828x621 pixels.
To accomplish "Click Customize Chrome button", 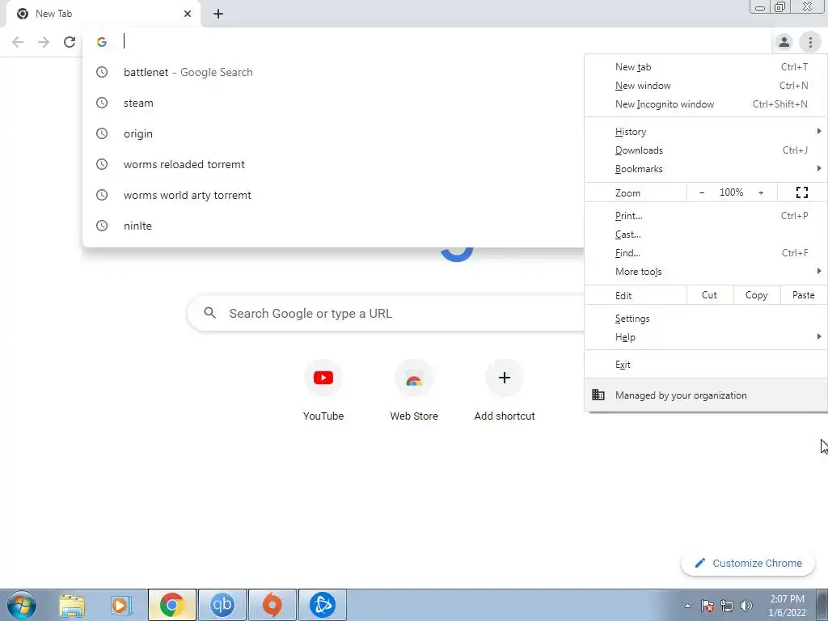I will (748, 563).
